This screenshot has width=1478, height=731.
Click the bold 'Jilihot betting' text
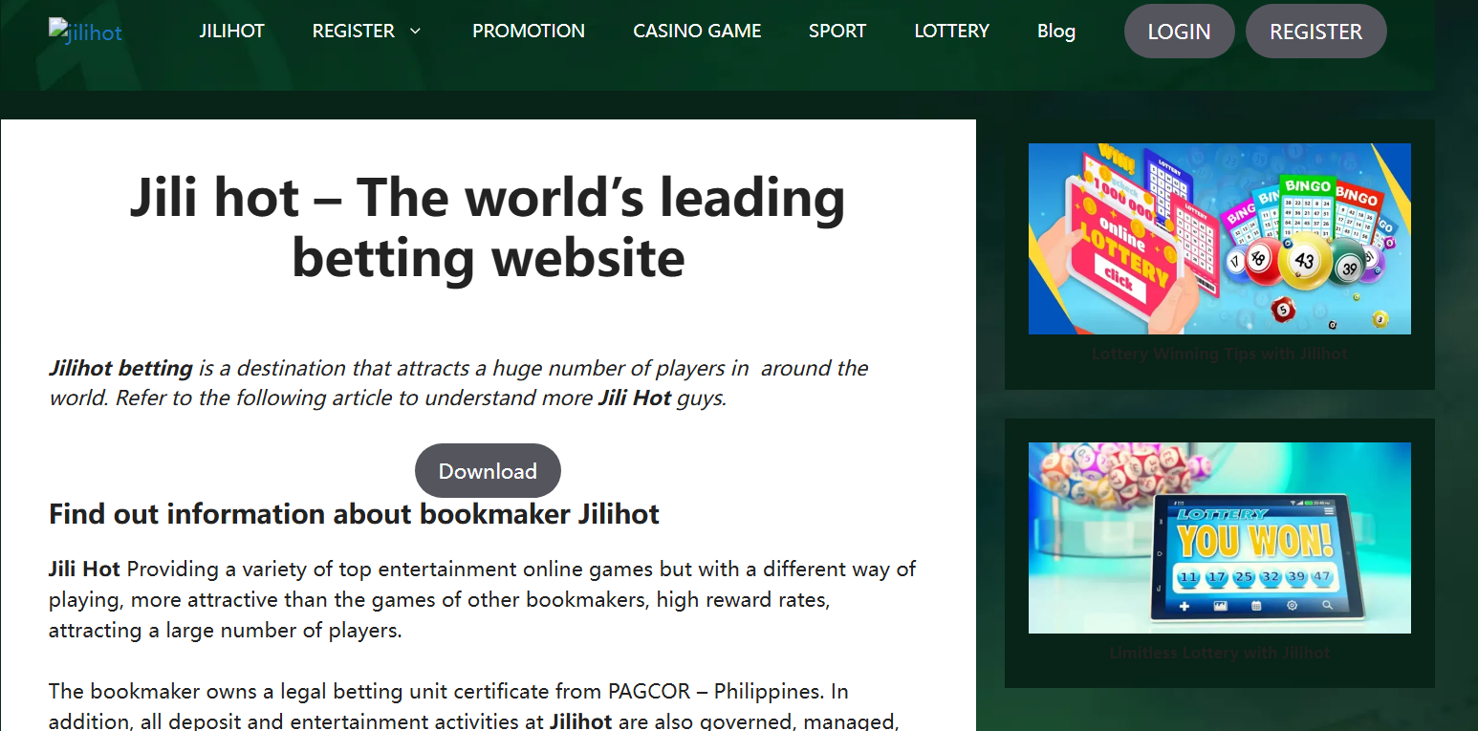120,369
